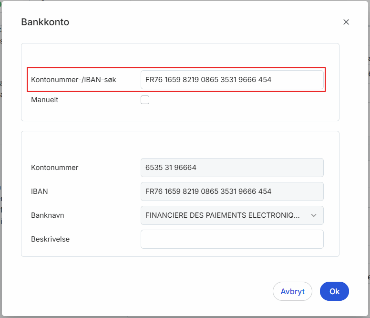Screen dimensions: 370x318
Task: Click the Kontonummer-/IBAN-søk label
Action: pyautogui.click(x=73, y=80)
